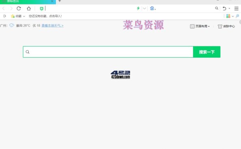Open the page layout dropdown
Screen dimensions: 241x149
200,26
